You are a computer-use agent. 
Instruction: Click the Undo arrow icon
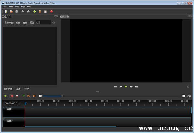23,11
